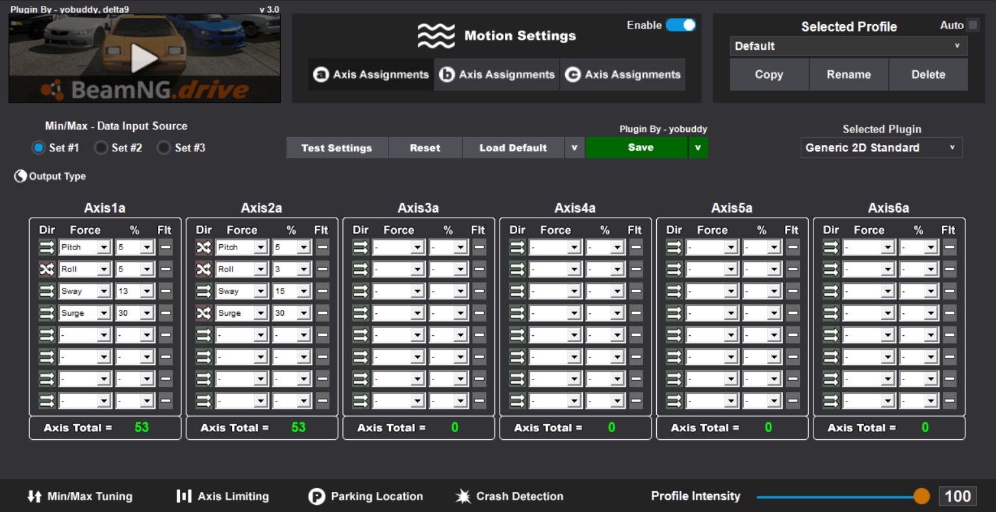Click Axis1a Roll filter minus icon

[x=166, y=269]
